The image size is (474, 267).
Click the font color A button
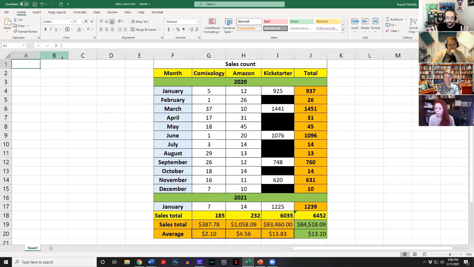click(88, 29)
